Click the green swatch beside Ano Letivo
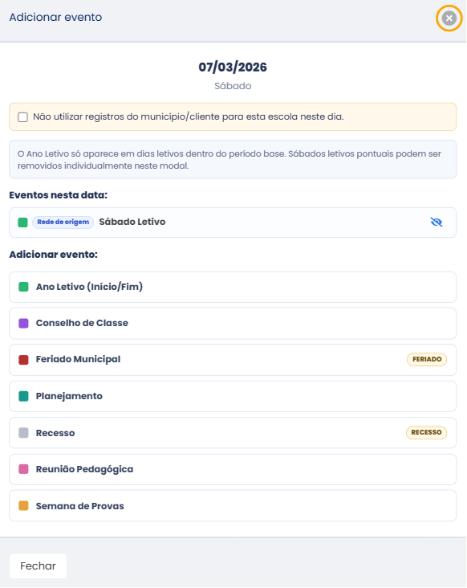The height and width of the screenshot is (588, 467). point(23,287)
